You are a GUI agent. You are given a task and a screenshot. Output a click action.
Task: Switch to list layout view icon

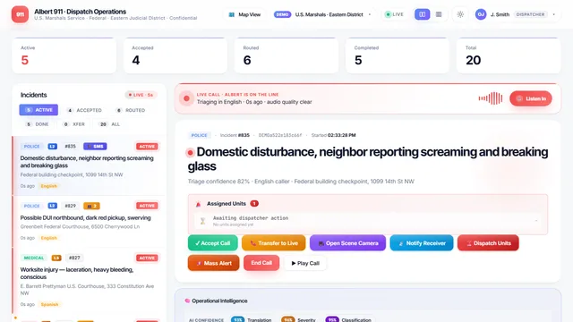click(439, 14)
